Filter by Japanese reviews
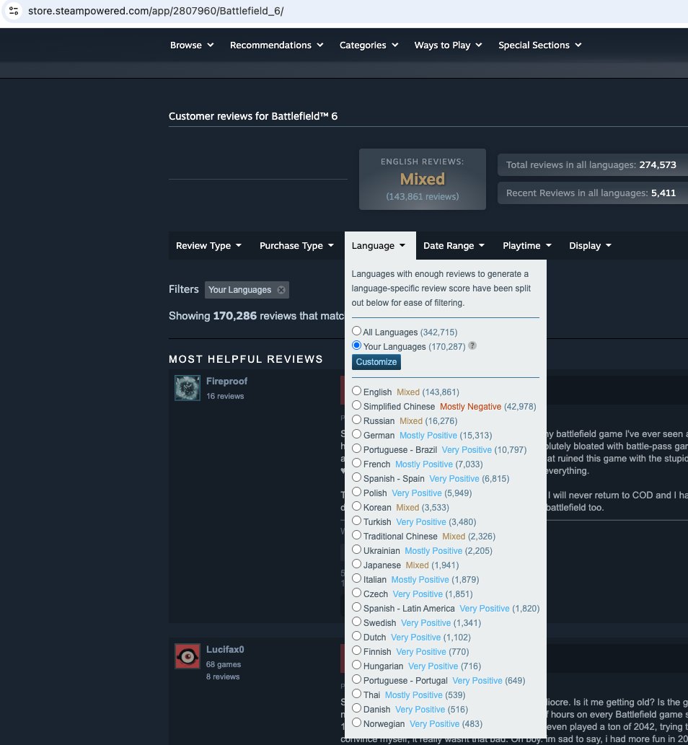The height and width of the screenshot is (745, 688). click(x=356, y=563)
